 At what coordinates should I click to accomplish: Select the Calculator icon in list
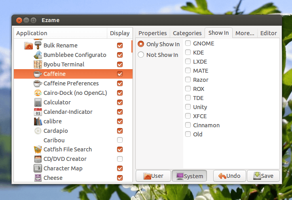[x=38, y=102]
